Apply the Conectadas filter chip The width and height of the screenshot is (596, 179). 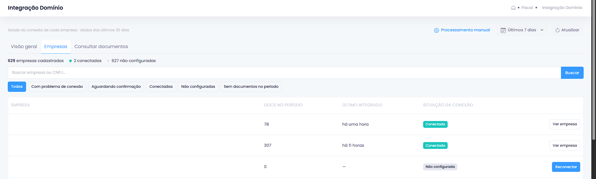161,87
